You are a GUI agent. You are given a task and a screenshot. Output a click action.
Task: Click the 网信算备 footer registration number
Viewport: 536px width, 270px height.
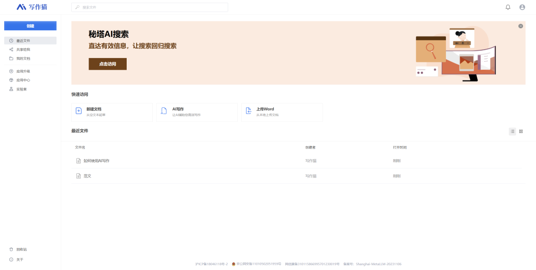coord(312,264)
